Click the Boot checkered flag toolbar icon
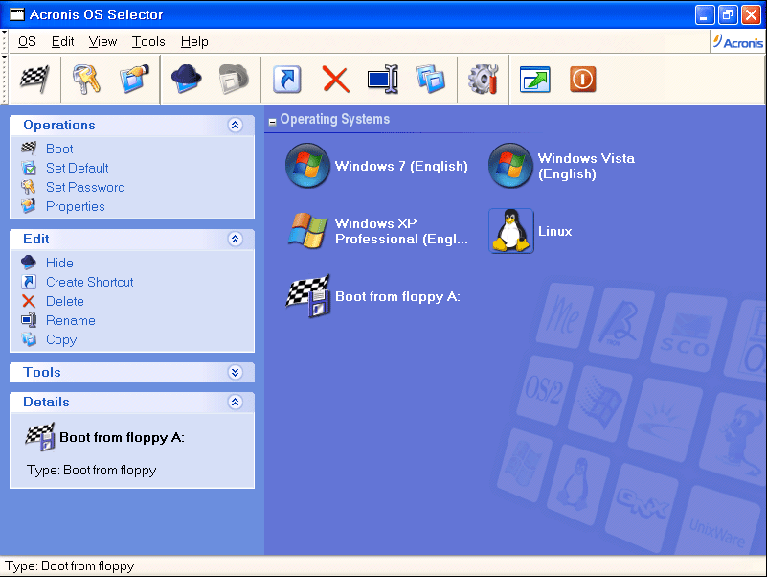 pos(34,79)
